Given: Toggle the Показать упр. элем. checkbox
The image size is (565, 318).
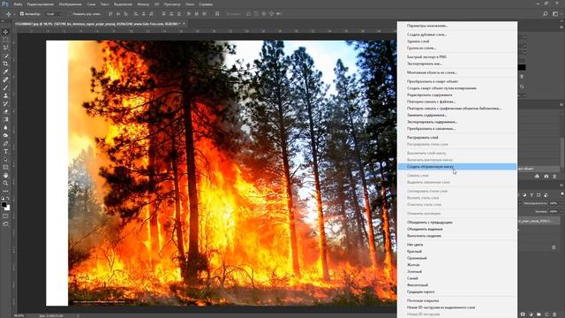Looking at the screenshot, I should click(x=70, y=14).
